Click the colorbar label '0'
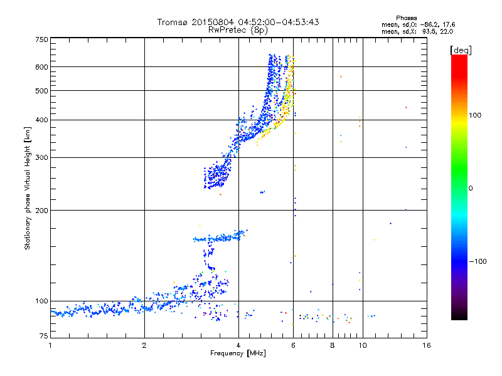Viewport: 502px width, 376px height. tap(471, 189)
